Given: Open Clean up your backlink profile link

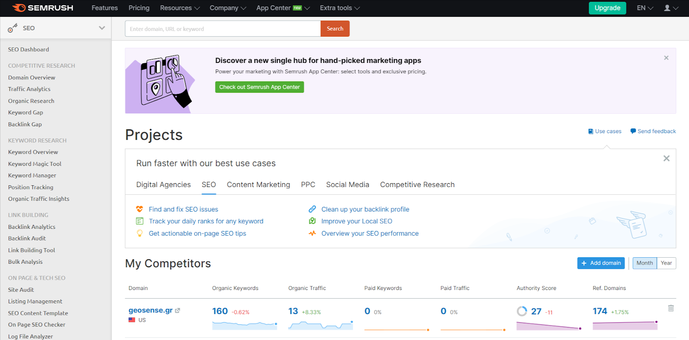Looking at the screenshot, I should point(365,209).
